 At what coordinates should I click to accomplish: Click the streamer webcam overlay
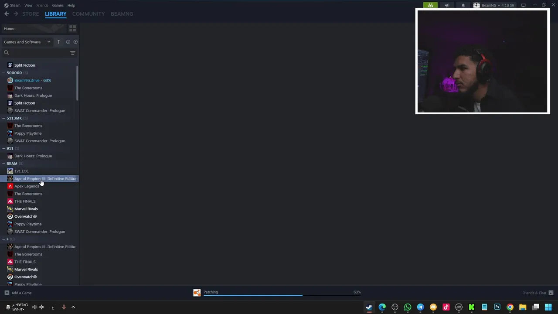(x=483, y=61)
